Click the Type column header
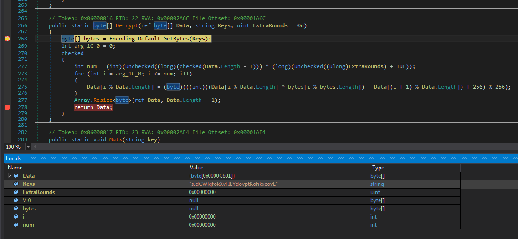Screen dimensions: 518x239 (x=379, y=168)
